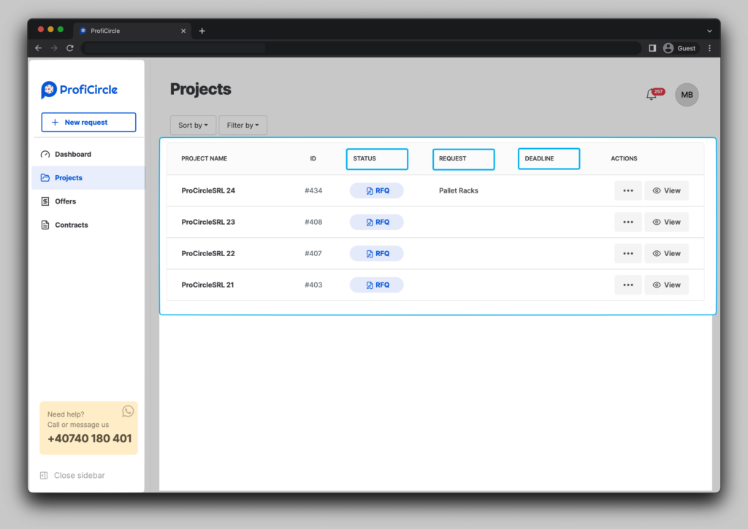
Task: Click View for ProCircleSRL 23
Action: pyautogui.click(x=666, y=222)
